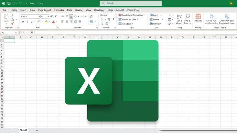Click the Wrap Text icon
Image resolution: width=237 pixels, height=133 pixels.
click(x=91, y=16)
